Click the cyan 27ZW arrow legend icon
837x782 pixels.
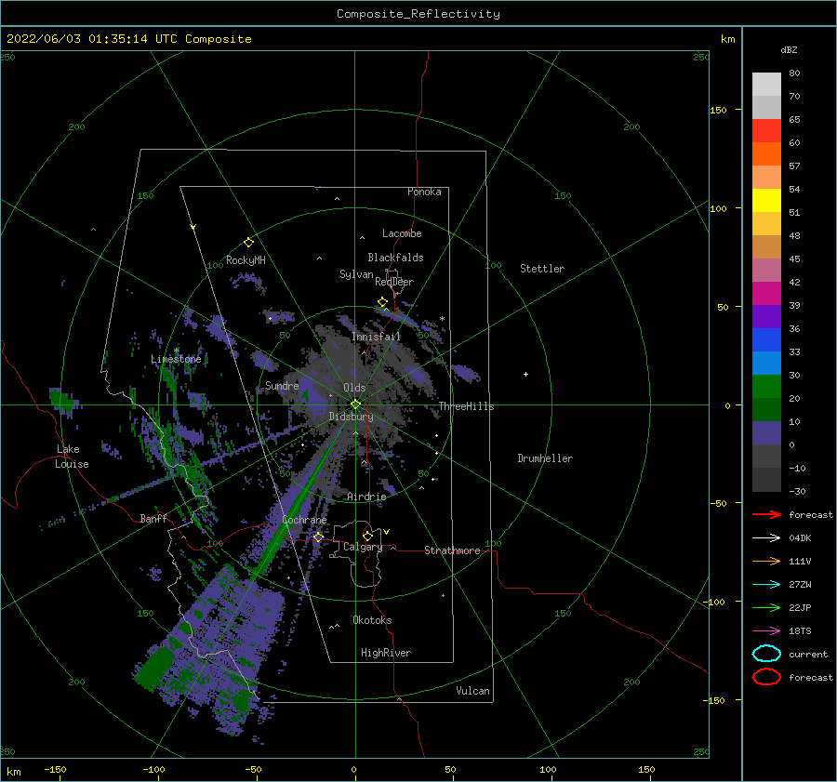(x=766, y=585)
